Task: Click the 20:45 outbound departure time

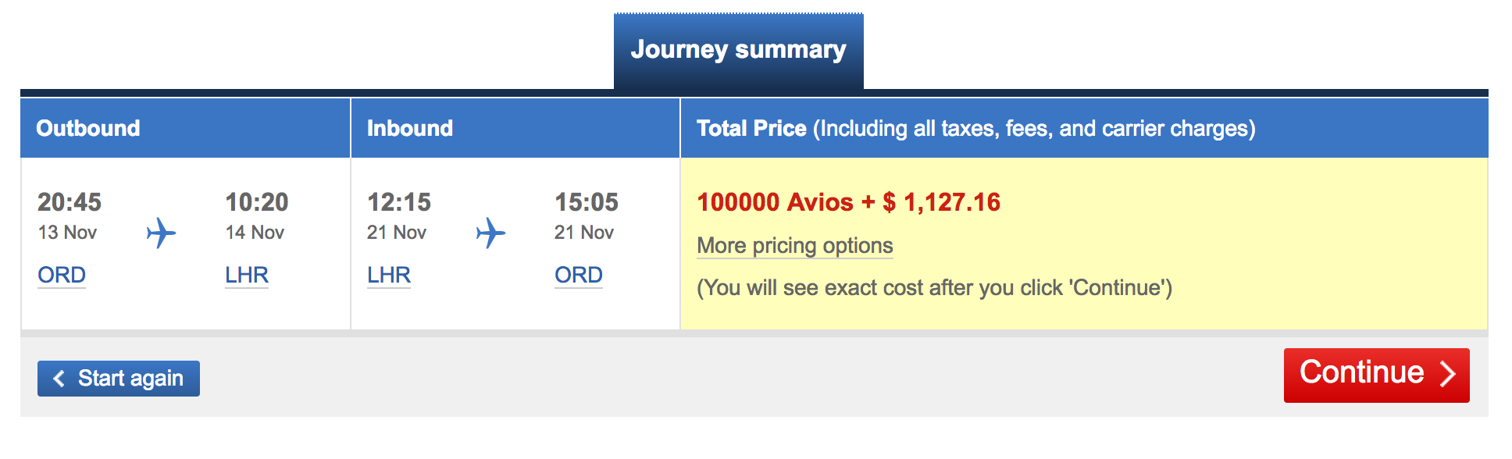Action: click(70, 202)
